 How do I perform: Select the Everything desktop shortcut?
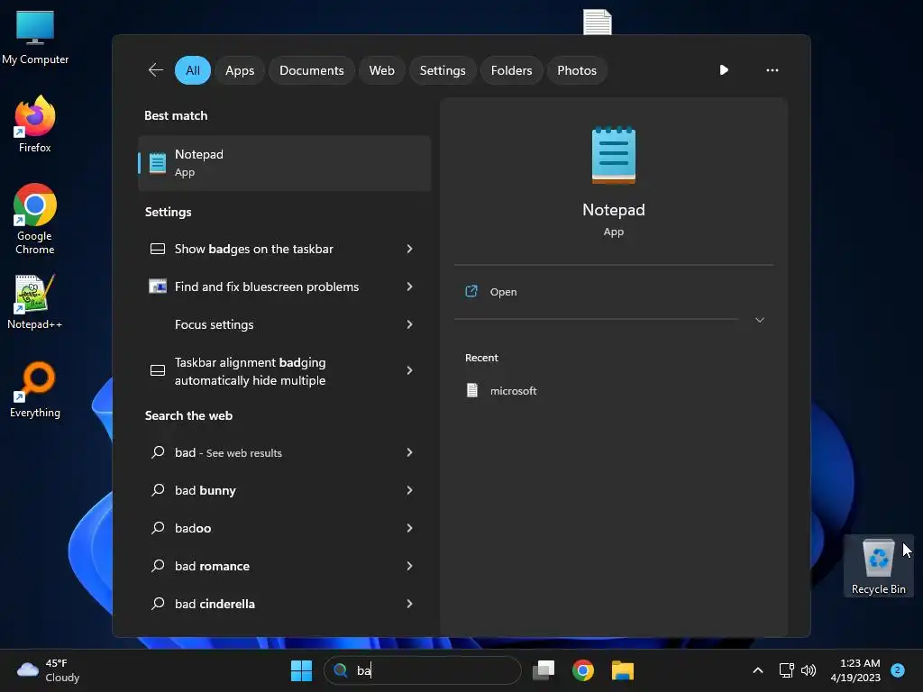35,389
